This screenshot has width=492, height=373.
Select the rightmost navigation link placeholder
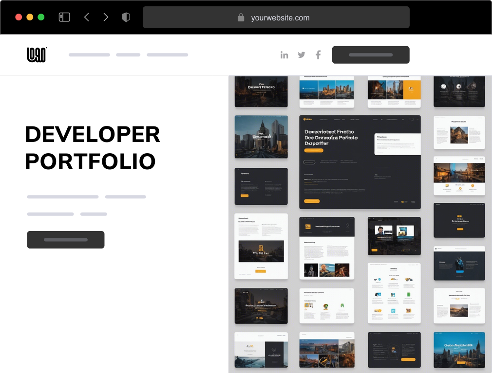168,54
